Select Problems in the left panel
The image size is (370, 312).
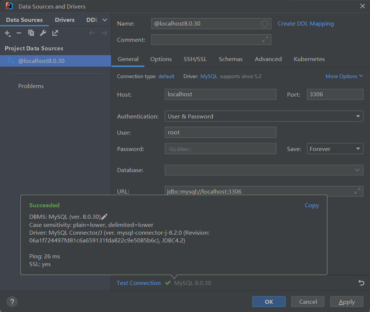[x=31, y=86]
